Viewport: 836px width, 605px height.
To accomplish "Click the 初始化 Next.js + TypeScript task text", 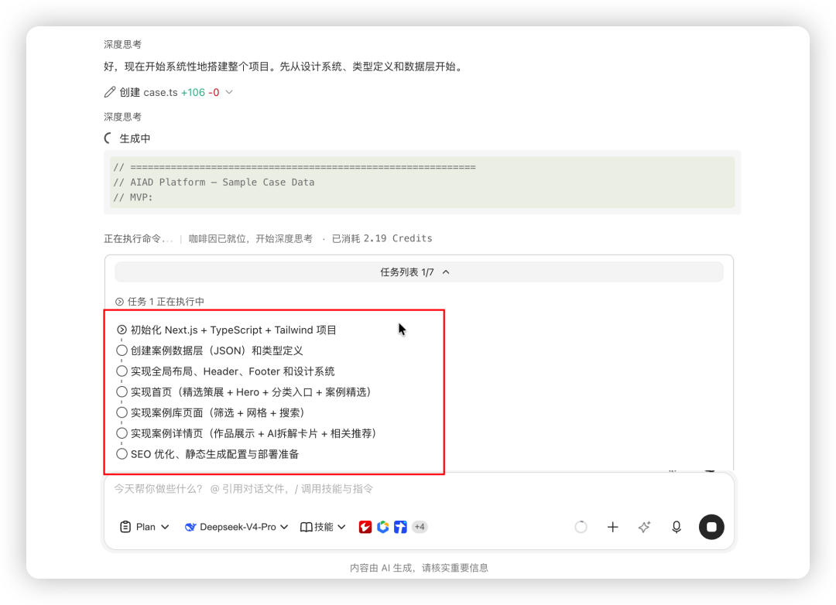I will pyautogui.click(x=234, y=330).
